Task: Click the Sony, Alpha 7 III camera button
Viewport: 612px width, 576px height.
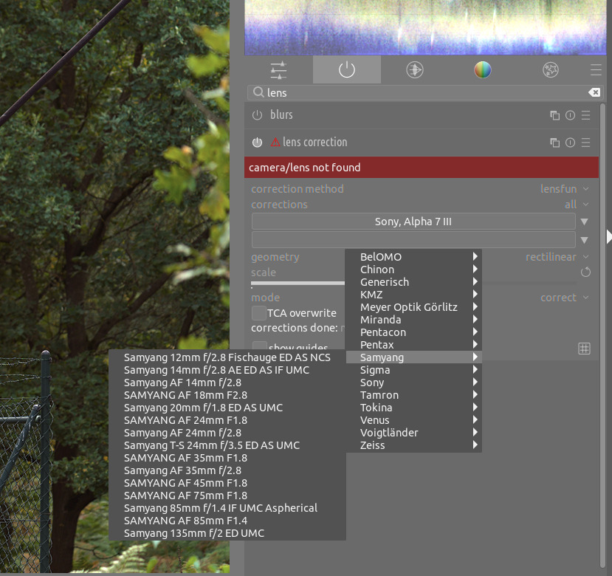Action: tap(413, 222)
